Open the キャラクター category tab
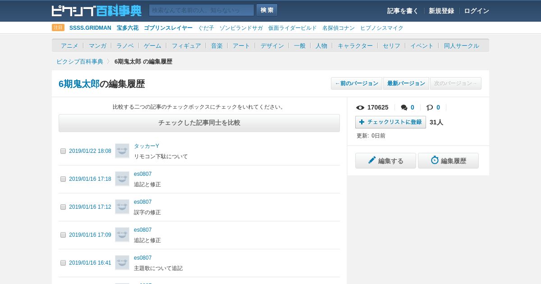This screenshot has height=284, width=541. point(355,46)
